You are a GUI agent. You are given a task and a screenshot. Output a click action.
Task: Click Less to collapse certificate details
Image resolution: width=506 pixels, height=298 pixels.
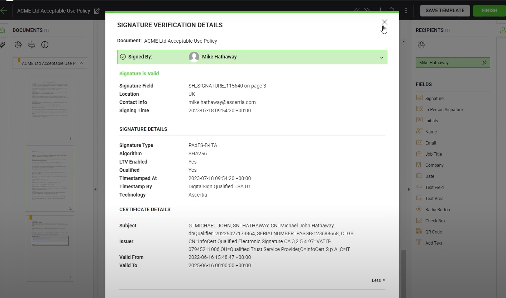[x=378, y=280]
